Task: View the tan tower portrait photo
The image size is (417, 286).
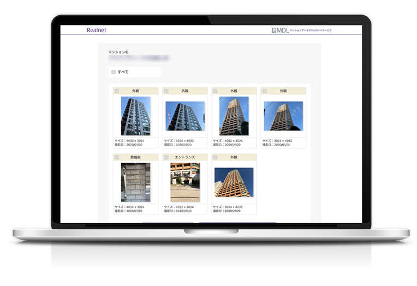Action: coord(234,116)
